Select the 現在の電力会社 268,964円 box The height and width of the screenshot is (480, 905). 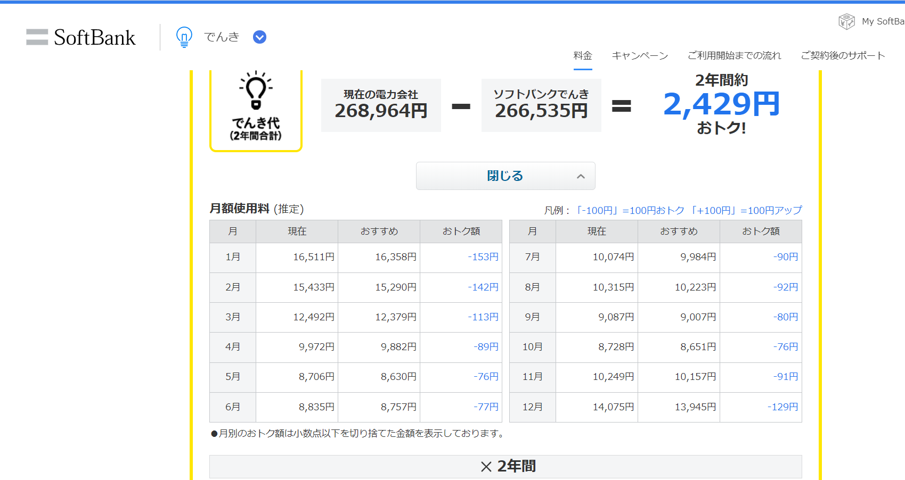click(x=381, y=105)
